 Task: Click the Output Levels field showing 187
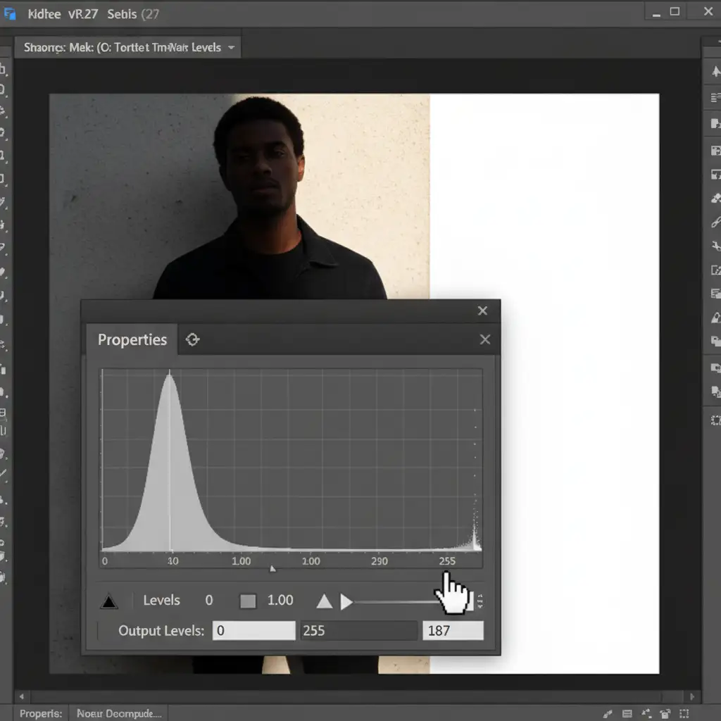pyautogui.click(x=453, y=630)
